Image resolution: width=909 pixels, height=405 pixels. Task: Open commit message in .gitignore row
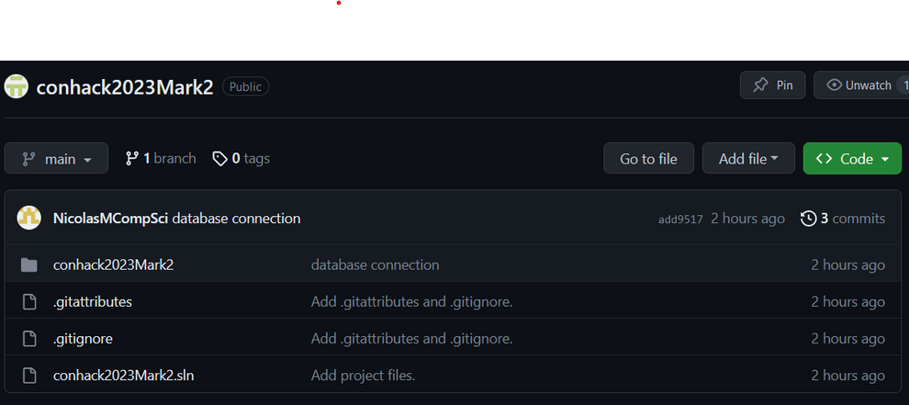coord(412,339)
